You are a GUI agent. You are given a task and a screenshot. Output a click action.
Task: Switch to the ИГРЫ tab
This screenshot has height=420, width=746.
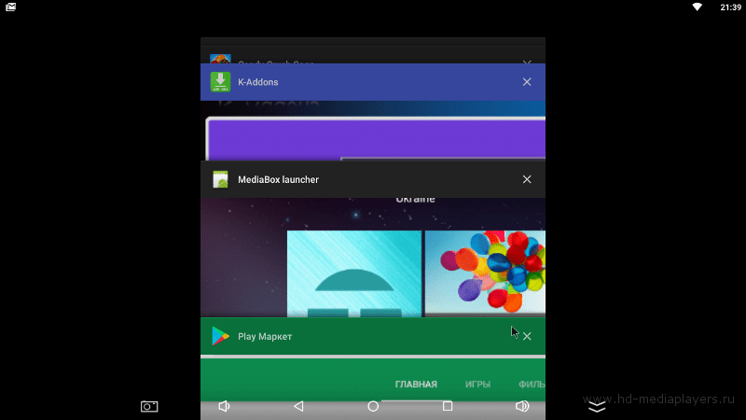point(477,385)
